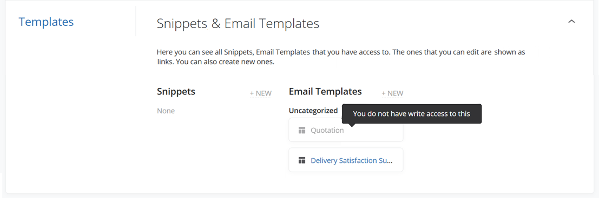Open the Templates sidebar section
The image size is (599, 198).
46,22
